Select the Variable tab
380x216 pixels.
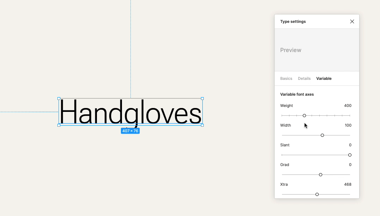click(x=324, y=78)
